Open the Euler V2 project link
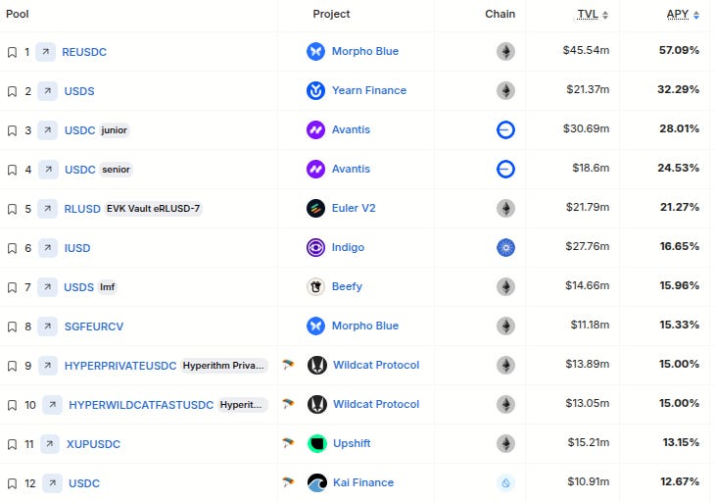Image resolution: width=715 pixels, height=502 pixels. point(354,208)
